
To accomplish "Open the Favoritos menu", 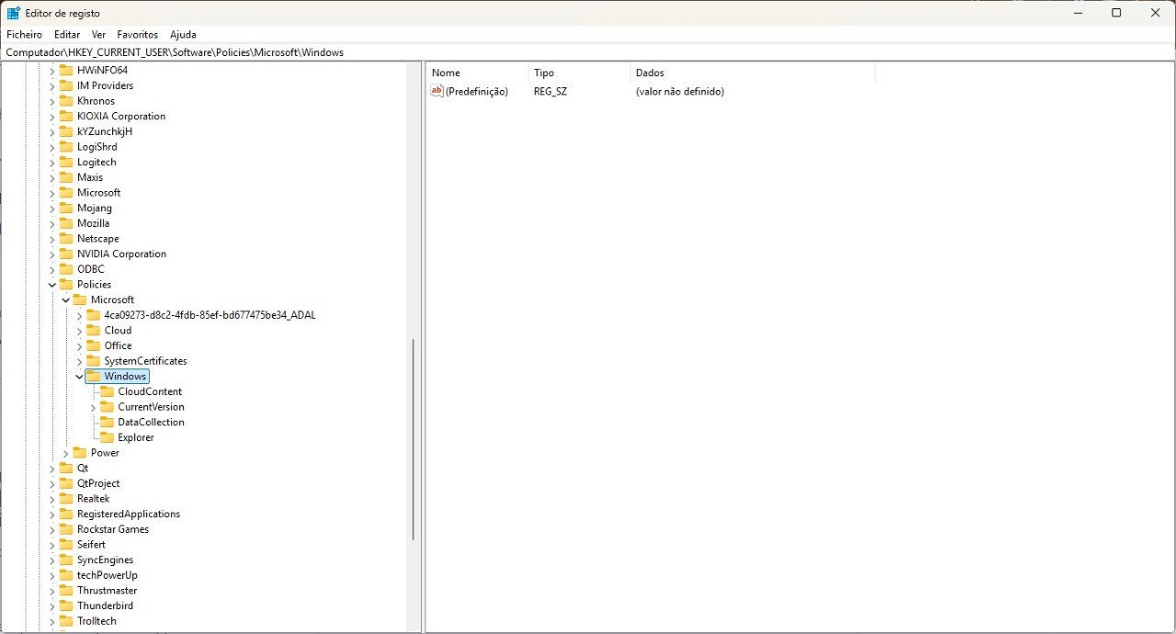I will click(138, 34).
